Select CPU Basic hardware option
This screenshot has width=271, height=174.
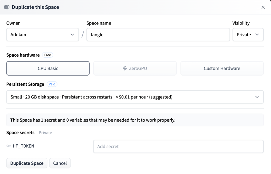[x=48, y=68]
